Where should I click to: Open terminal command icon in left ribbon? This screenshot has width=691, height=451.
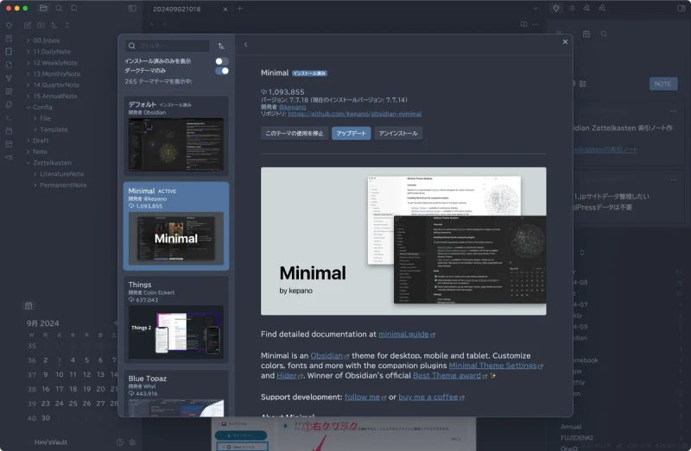tap(9, 117)
